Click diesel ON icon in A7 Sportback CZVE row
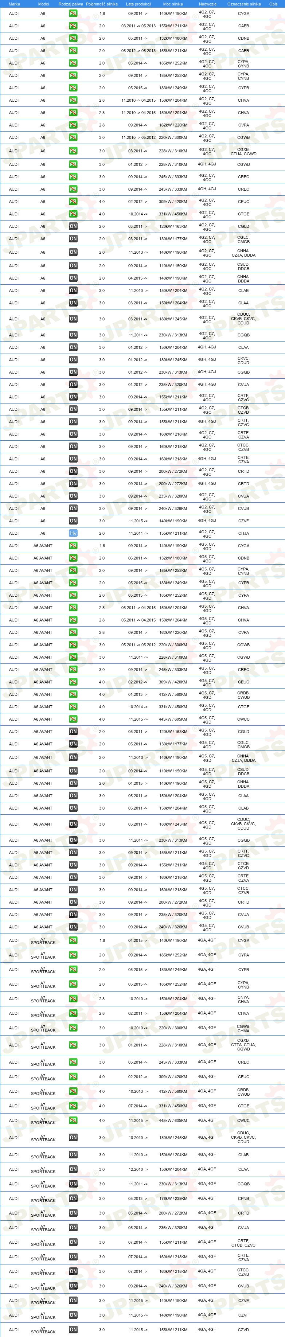 (73, 1301)
